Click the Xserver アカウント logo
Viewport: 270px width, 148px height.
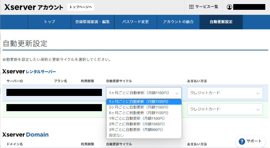[x=33, y=7]
